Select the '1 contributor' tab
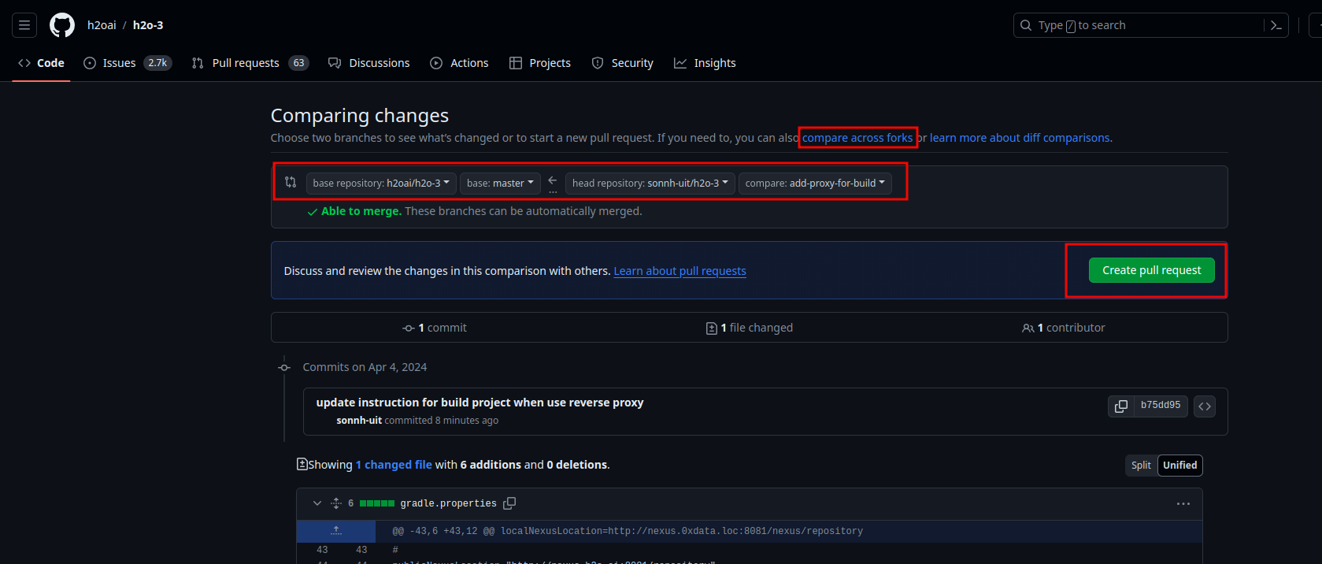The width and height of the screenshot is (1322, 564). point(1064,328)
